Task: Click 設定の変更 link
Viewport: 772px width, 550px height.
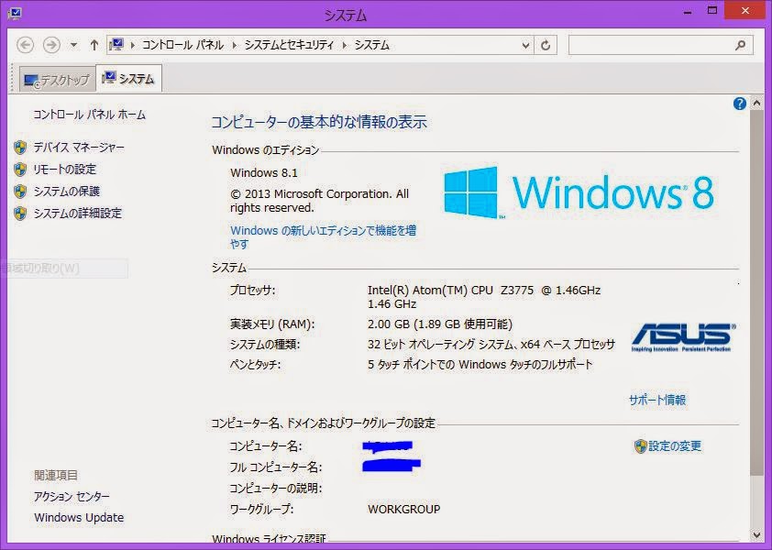Action: (675, 446)
